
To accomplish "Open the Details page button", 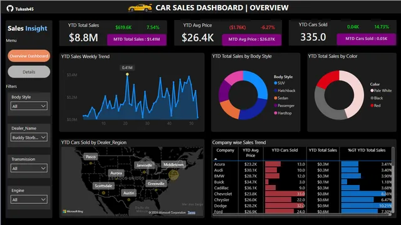I will coord(29,72).
